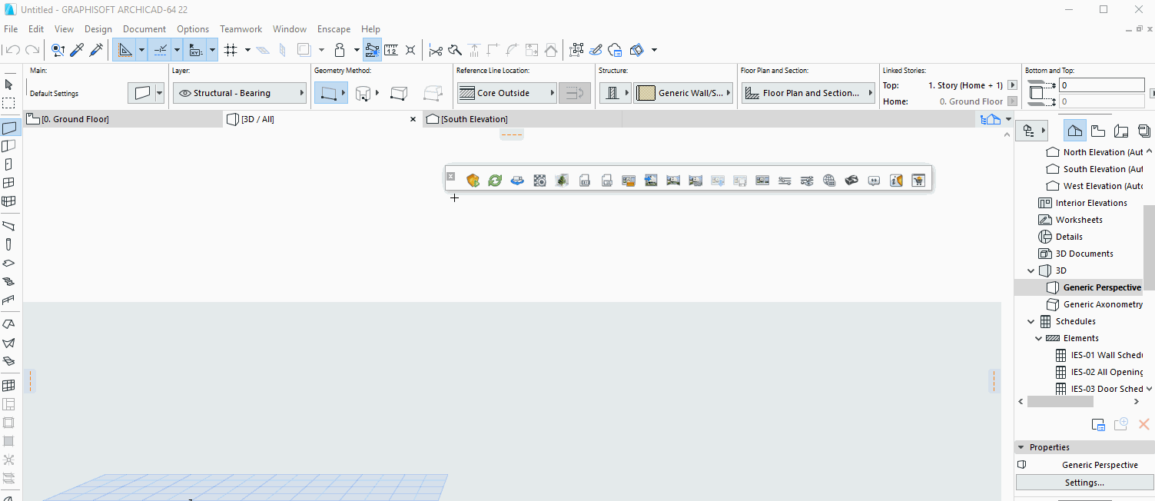Switch to the South Elevation tab
Image resolution: width=1155 pixels, height=501 pixels.
(473, 119)
